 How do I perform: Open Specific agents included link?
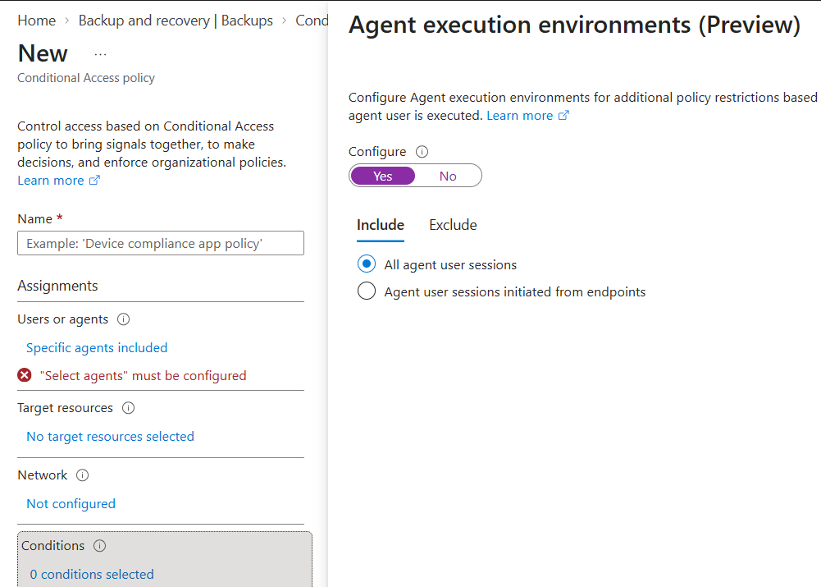[97, 347]
